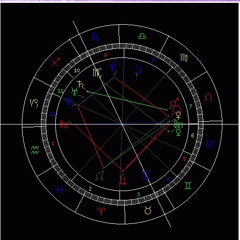Click house number 11 label
This screenshot has height=240, width=240.
(x=60, y=91)
